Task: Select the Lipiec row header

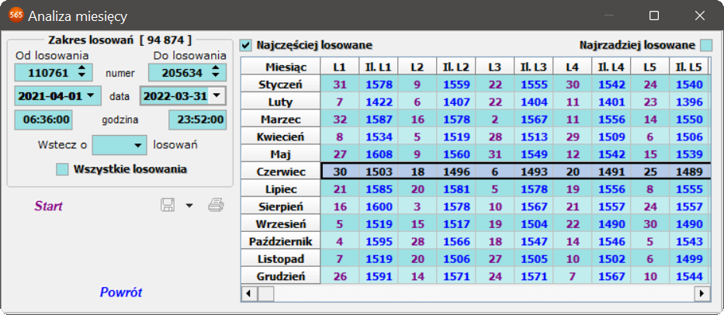Action: (x=280, y=189)
